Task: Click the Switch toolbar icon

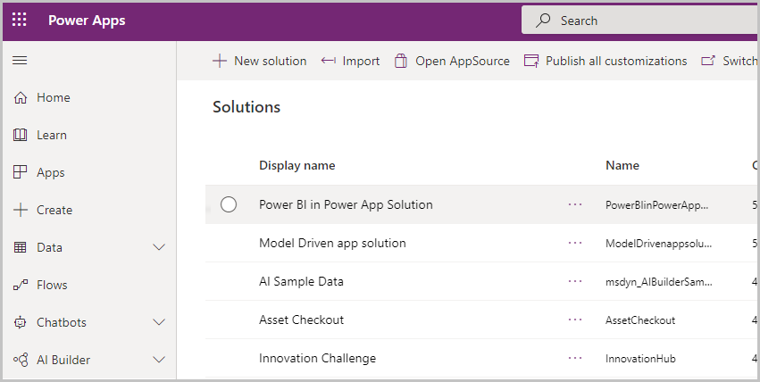Action: pos(708,61)
